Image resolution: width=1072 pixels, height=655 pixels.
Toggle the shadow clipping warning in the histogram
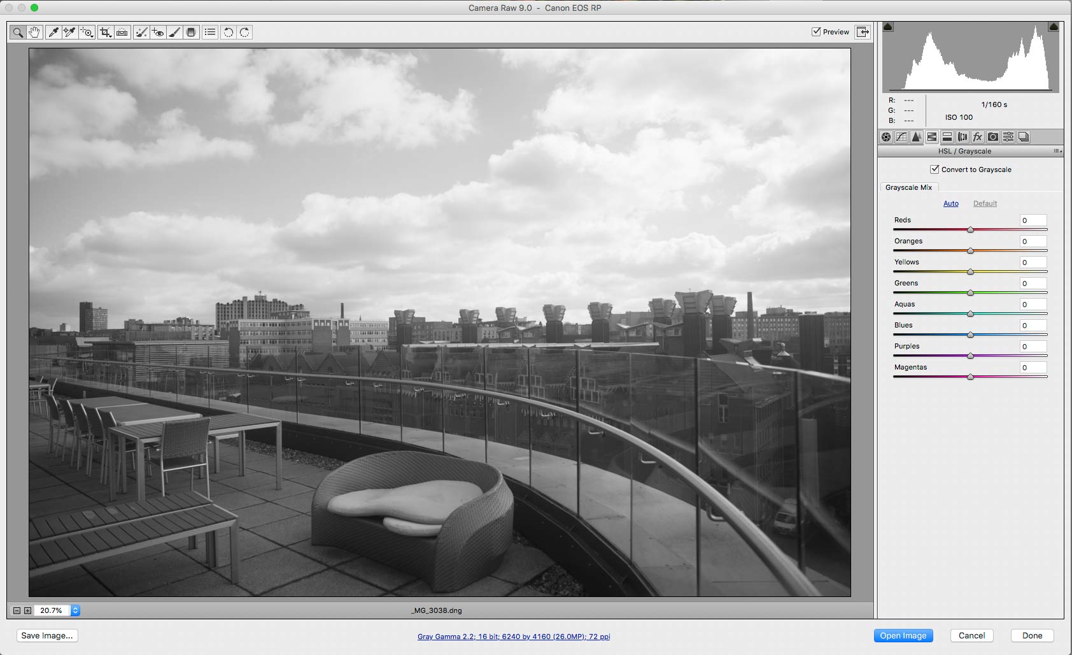pos(888,27)
